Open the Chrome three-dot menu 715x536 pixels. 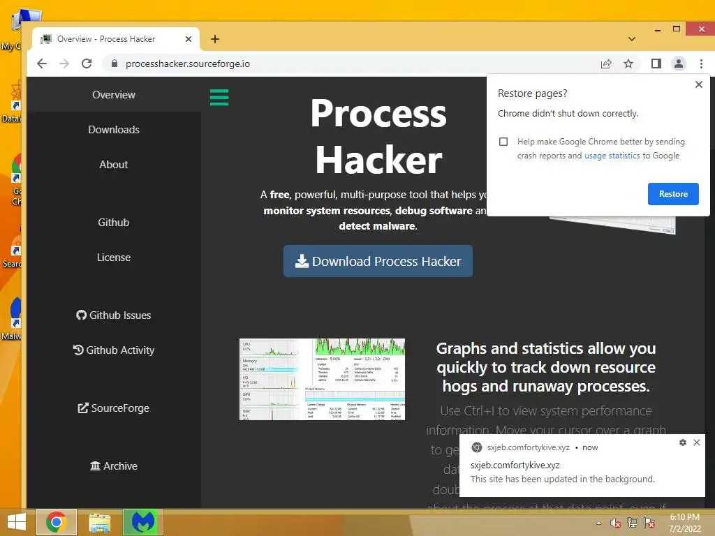pos(701,64)
